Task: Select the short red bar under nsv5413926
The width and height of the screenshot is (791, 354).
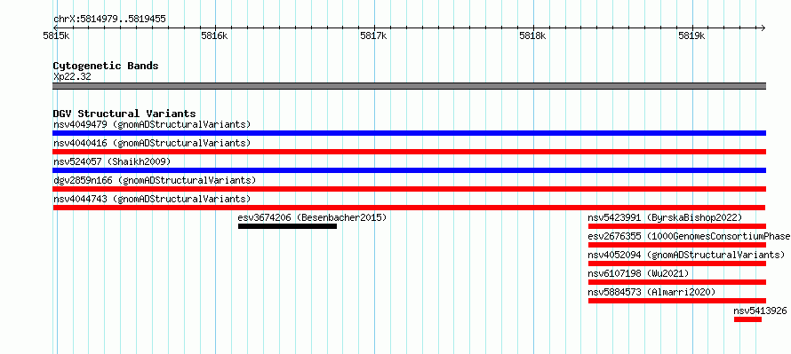Action: 747,319
